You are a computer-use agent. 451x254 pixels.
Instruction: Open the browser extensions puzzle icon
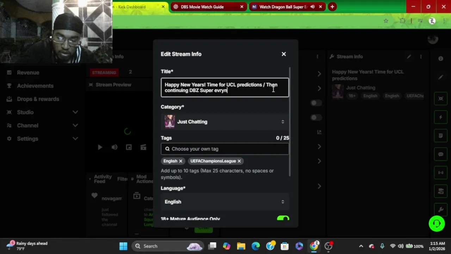click(402, 21)
